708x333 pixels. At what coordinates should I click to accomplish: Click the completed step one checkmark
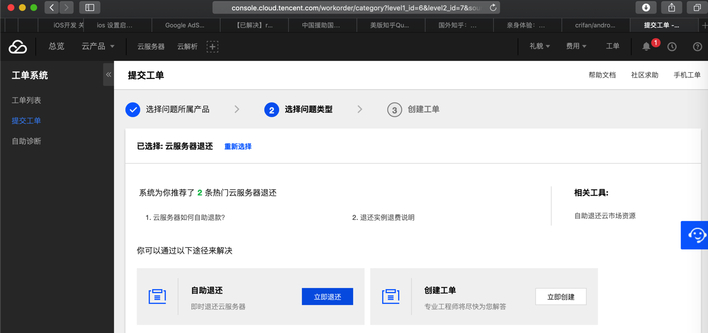coord(133,109)
